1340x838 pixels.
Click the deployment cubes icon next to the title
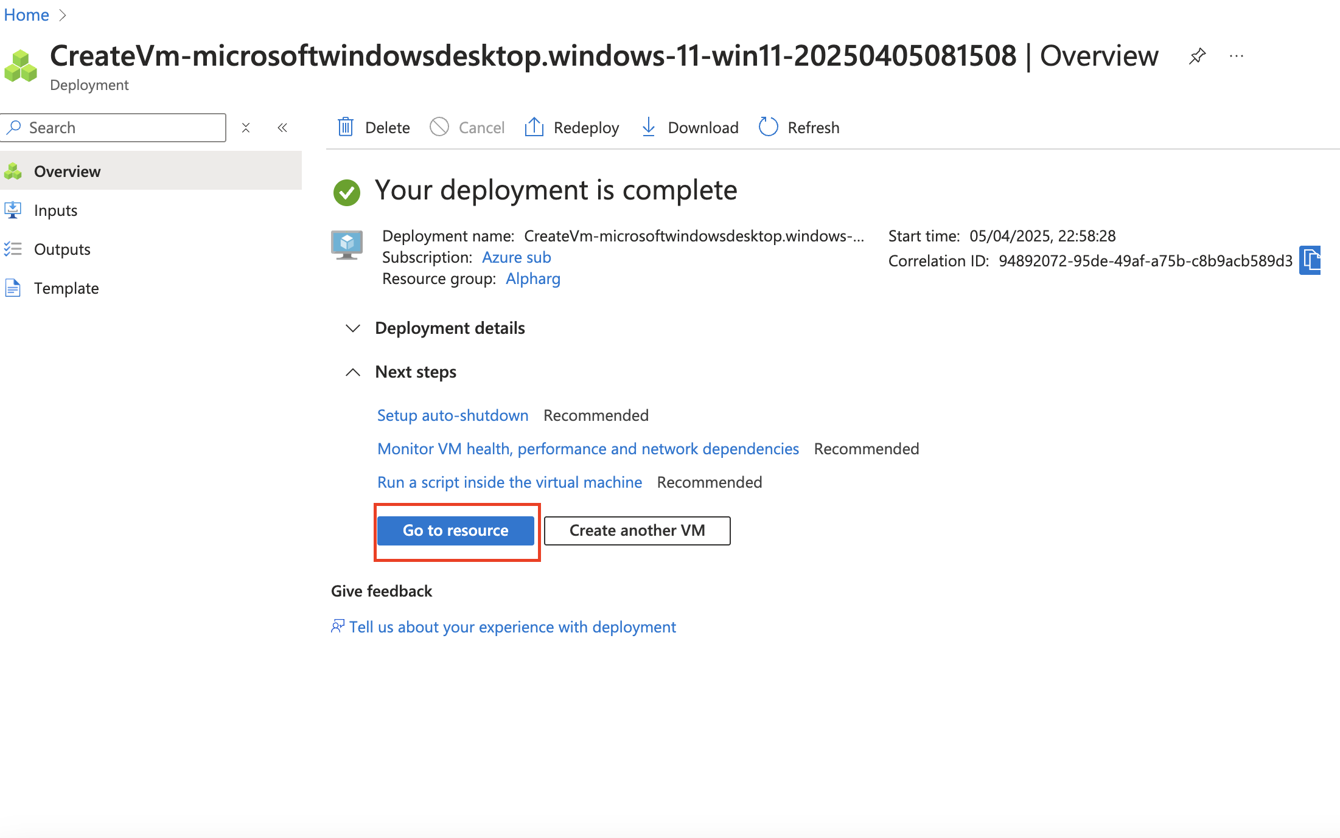(x=21, y=66)
